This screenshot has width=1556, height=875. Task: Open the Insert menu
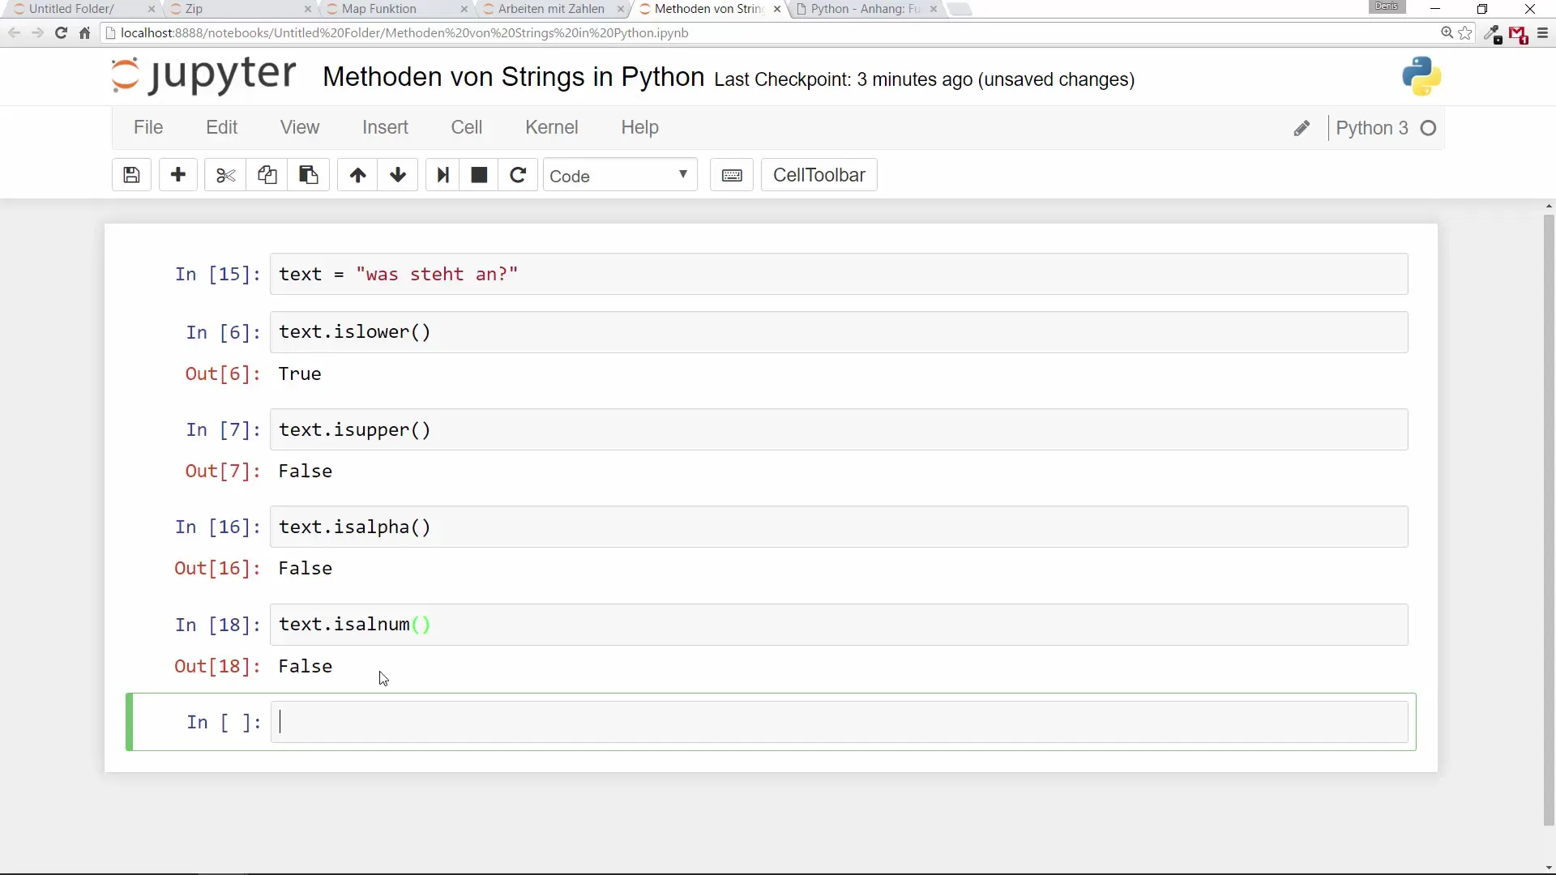click(x=385, y=127)
